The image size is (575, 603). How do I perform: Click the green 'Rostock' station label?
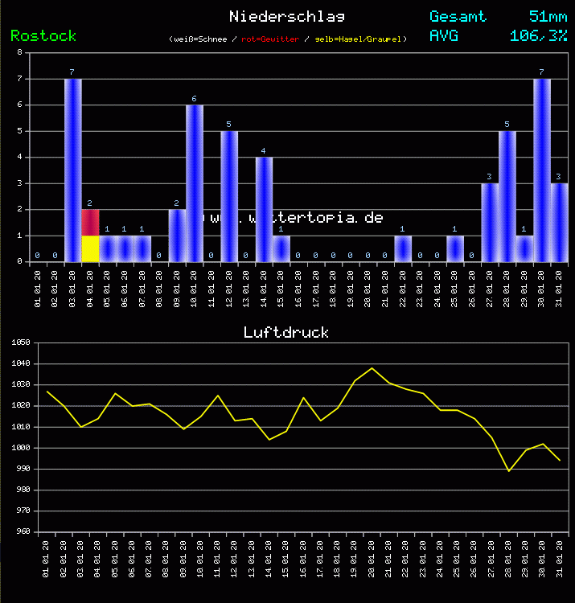pyautogui.click(x=43, y=36)
